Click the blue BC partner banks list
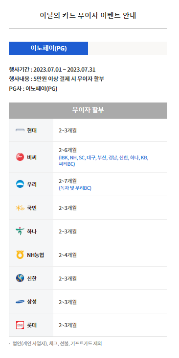Viewport: 179px width, 358px height. tap(104, 161)
